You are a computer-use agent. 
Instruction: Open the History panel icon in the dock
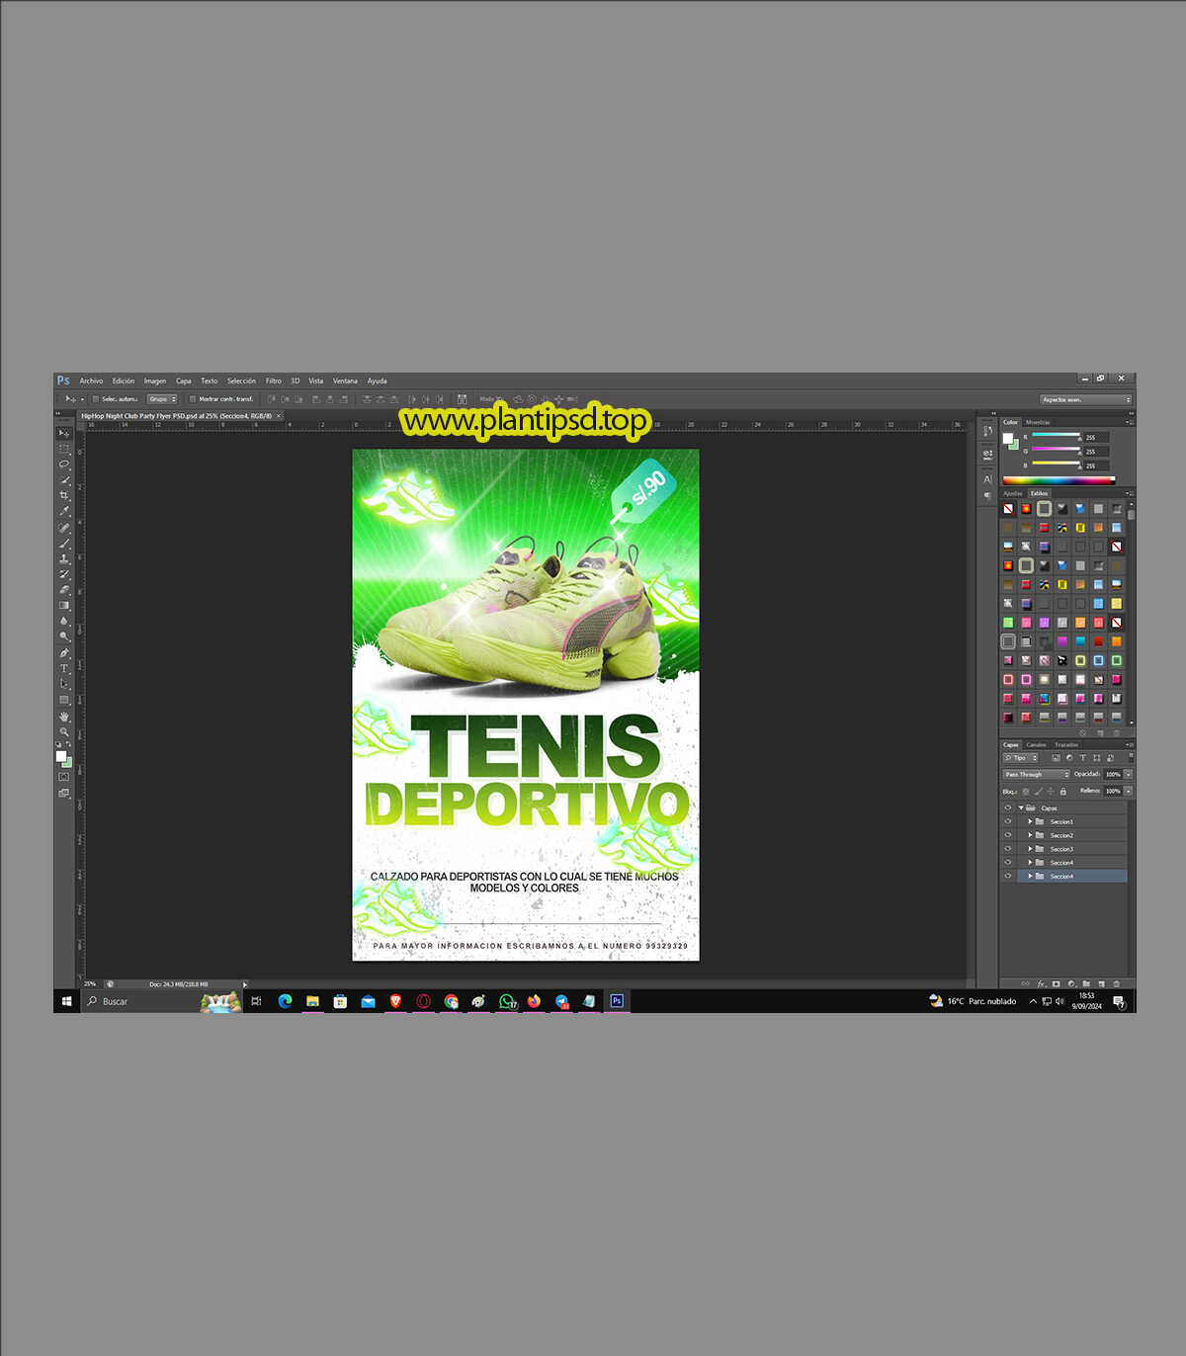[x=987, y=431]
